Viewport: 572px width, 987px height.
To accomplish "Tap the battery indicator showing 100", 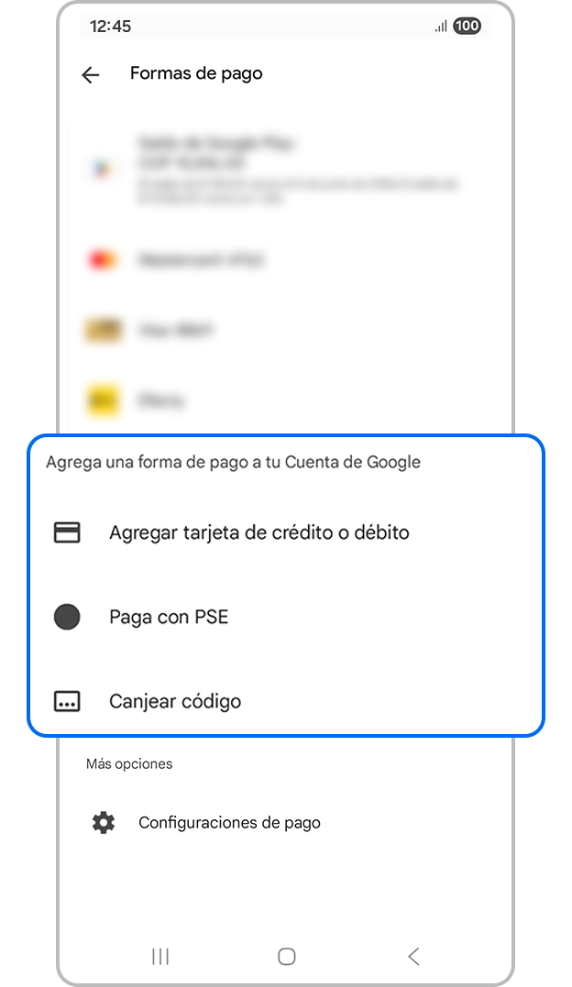I will pyautogui.click(x=467, y=26).
